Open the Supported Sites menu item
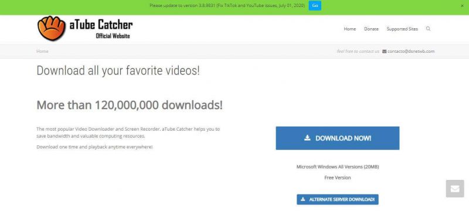The image size is (469, 211). (x=402, y=29)
